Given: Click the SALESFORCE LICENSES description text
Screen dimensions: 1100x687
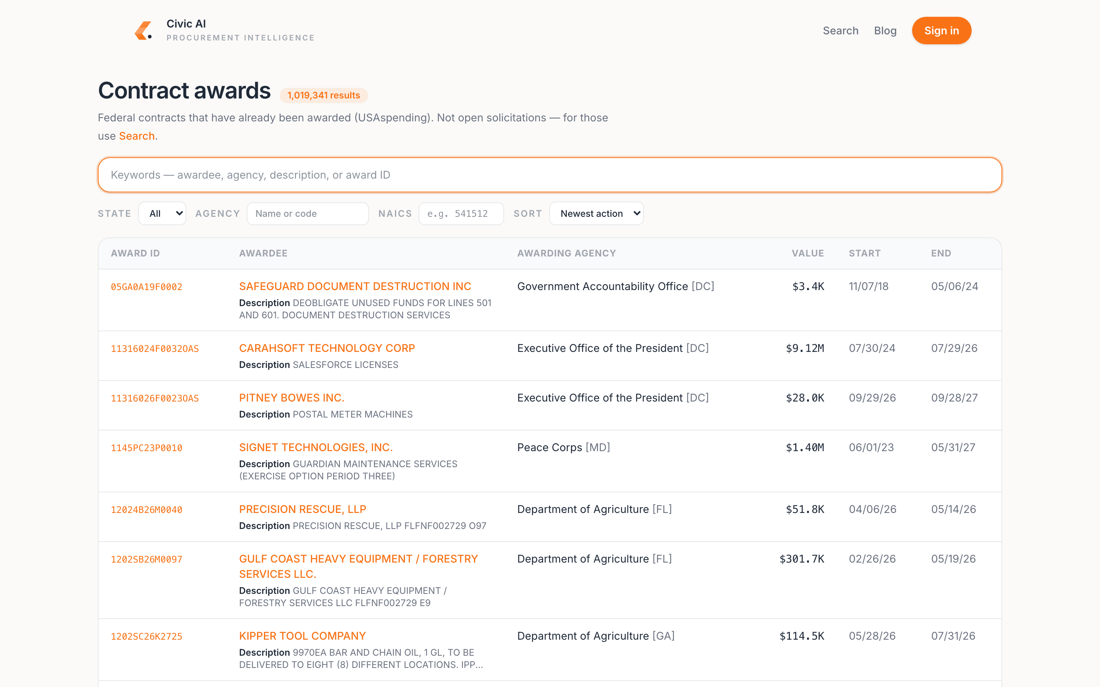Looking at the screenshot, I should click(345, 364).
